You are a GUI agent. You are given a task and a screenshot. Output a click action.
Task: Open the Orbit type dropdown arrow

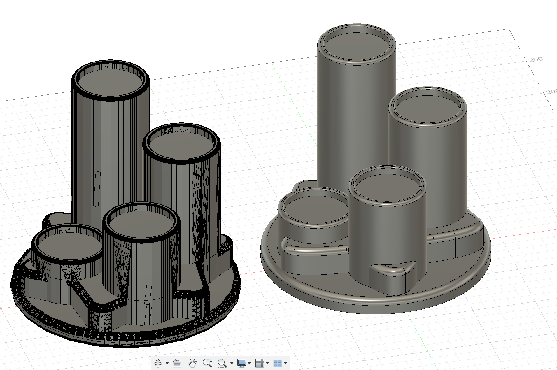(x=167, y=363)
